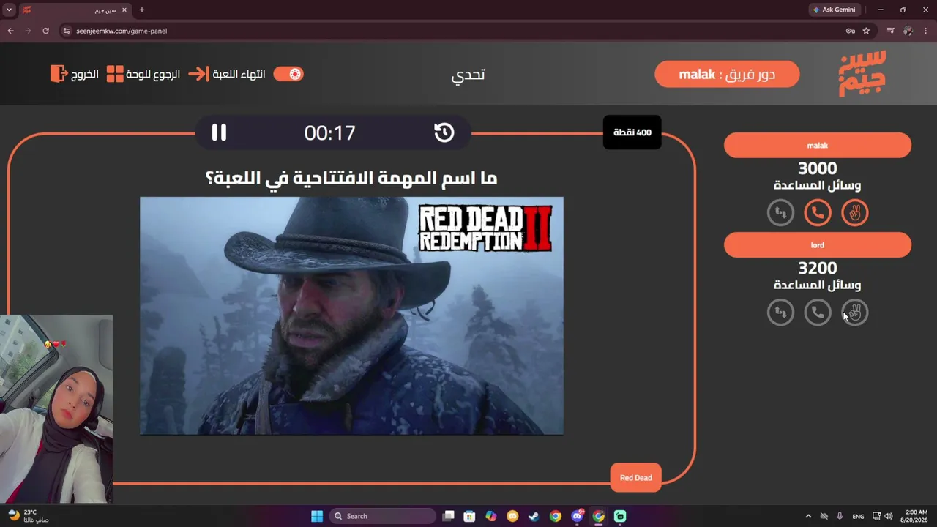The image size is (937, 527).
Task: View site information icon in address bar
Action: point(67,31)
